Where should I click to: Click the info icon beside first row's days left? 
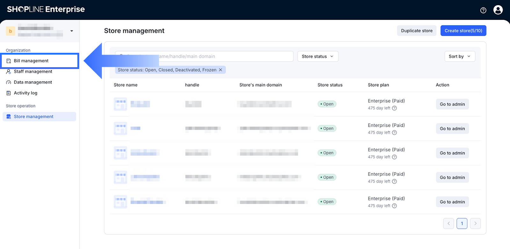(394, 108)
